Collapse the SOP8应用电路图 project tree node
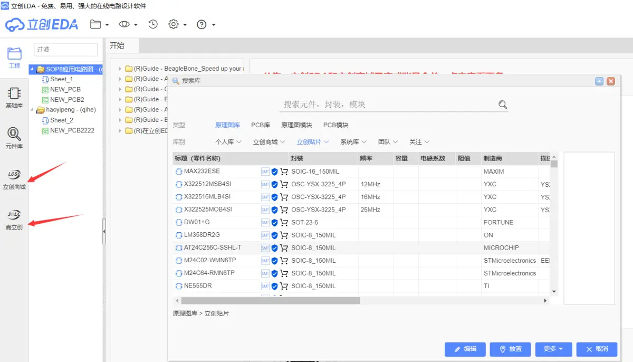Image resolution: width=633 pixels, height=362 pixels. 33,69
